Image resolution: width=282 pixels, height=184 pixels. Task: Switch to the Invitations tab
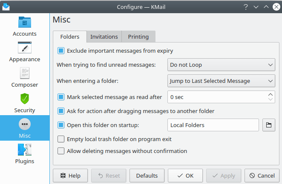[104, 37]
